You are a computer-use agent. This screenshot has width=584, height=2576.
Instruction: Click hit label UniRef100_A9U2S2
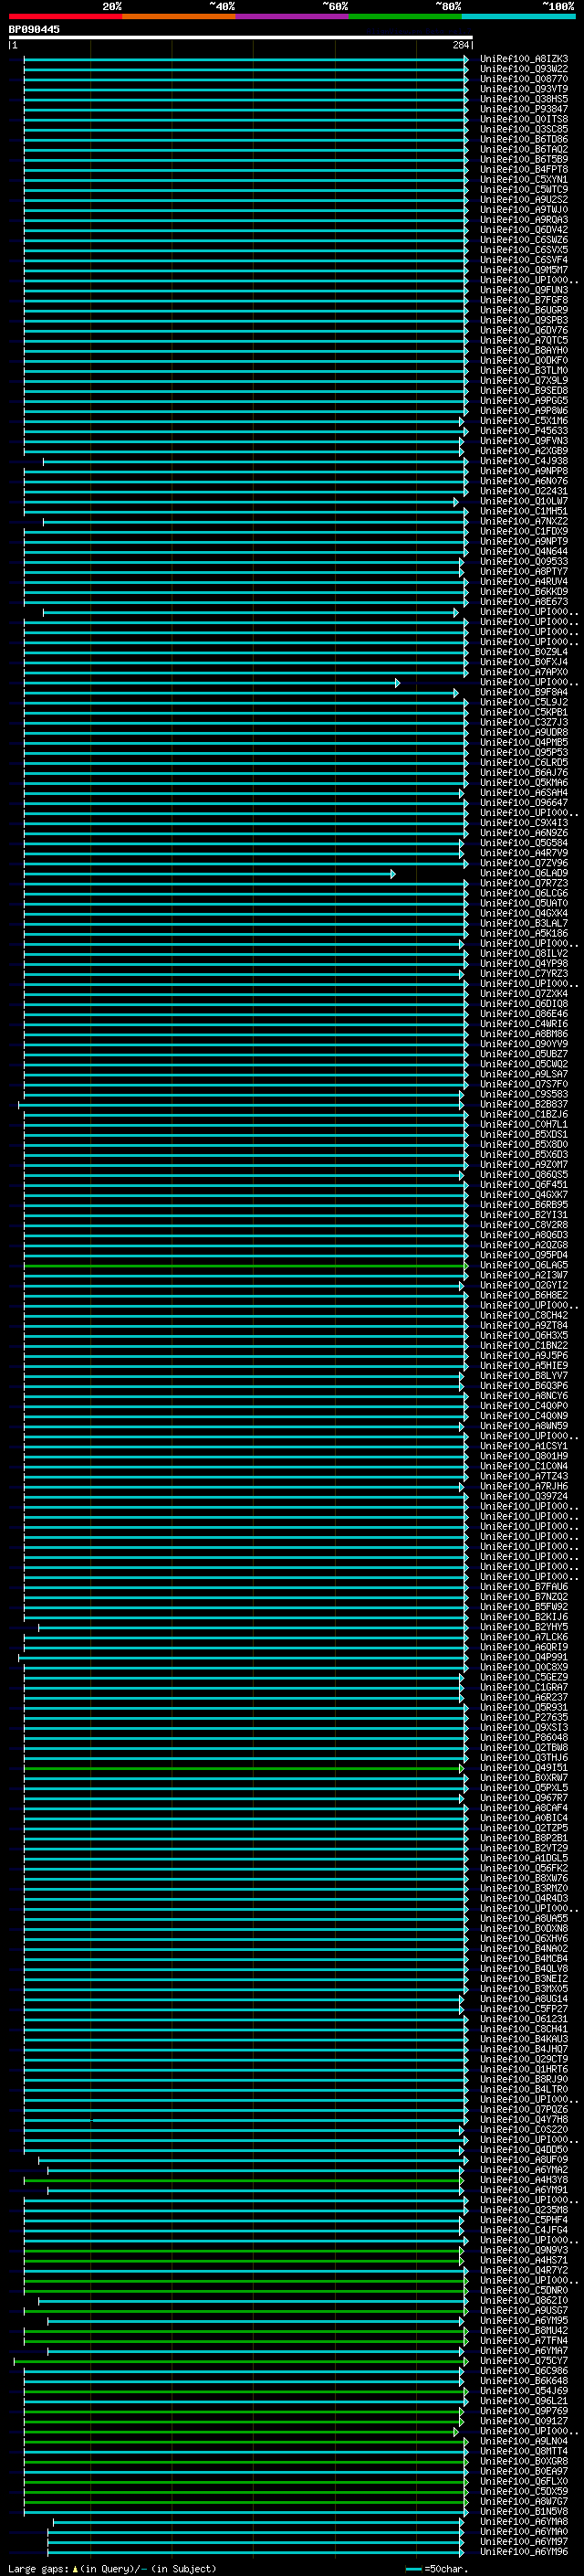(x=524, y=200)
